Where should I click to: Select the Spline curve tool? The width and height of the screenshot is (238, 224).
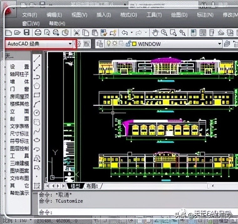pos(37,131)
